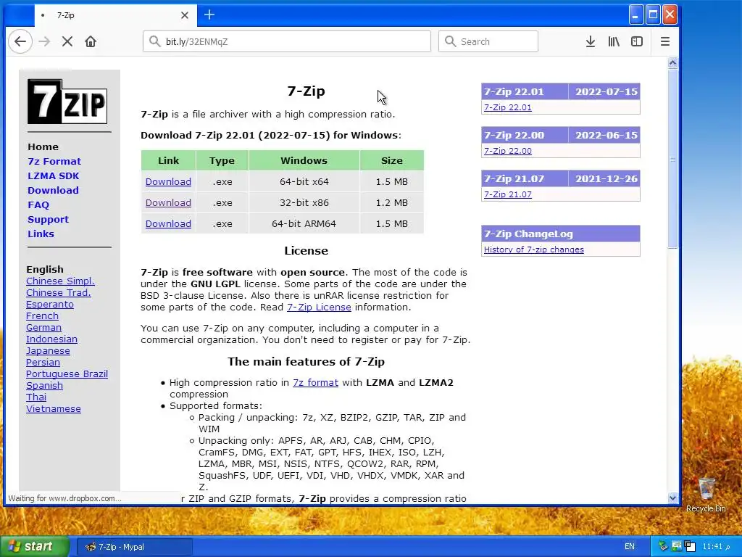The width and height of the screenshot is (742, 557).
Task: Click the 2022-07-15 date header cell
Action: (x=606, y=92)
